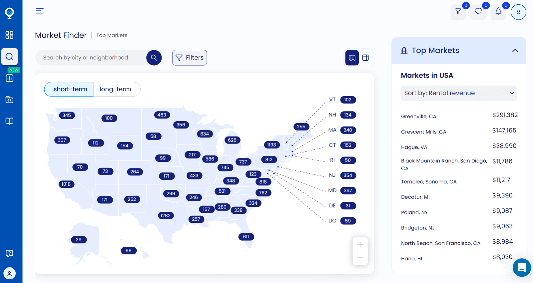Click the 66 Hawaii map marker
The image size is (533, 283).
tap(129, 251)
